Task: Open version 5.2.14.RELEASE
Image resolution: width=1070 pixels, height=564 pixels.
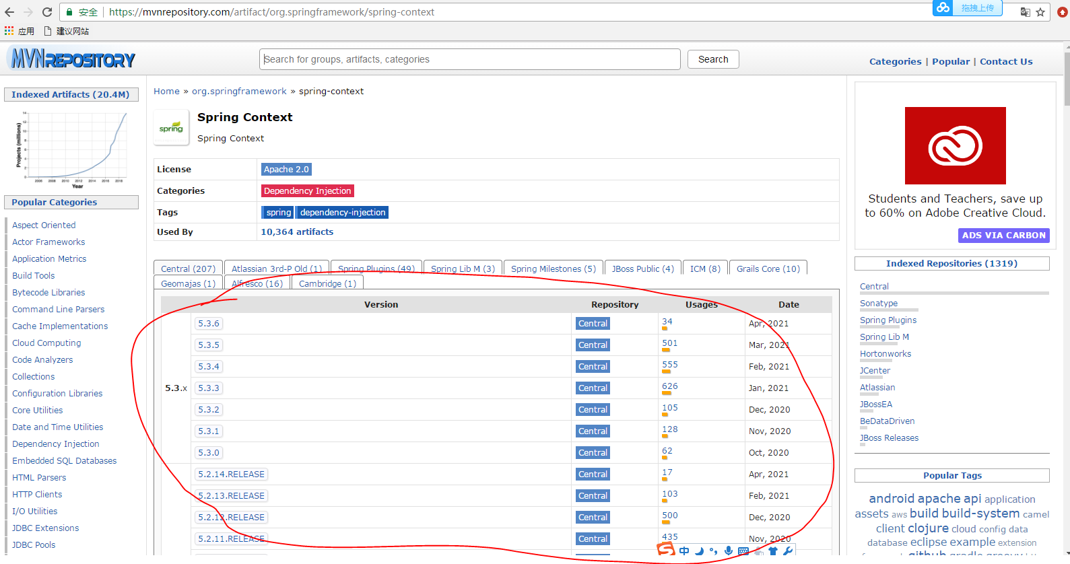Action: tap(231, 474)
